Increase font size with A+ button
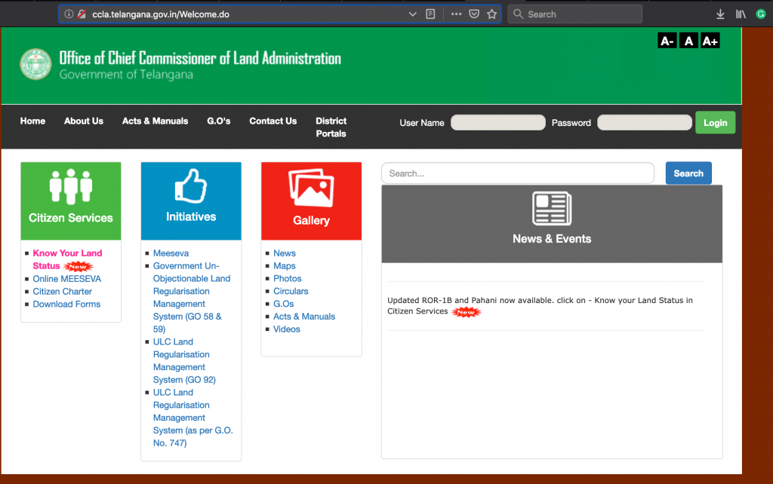Screen dimensions: 773x484 [710, 41]
